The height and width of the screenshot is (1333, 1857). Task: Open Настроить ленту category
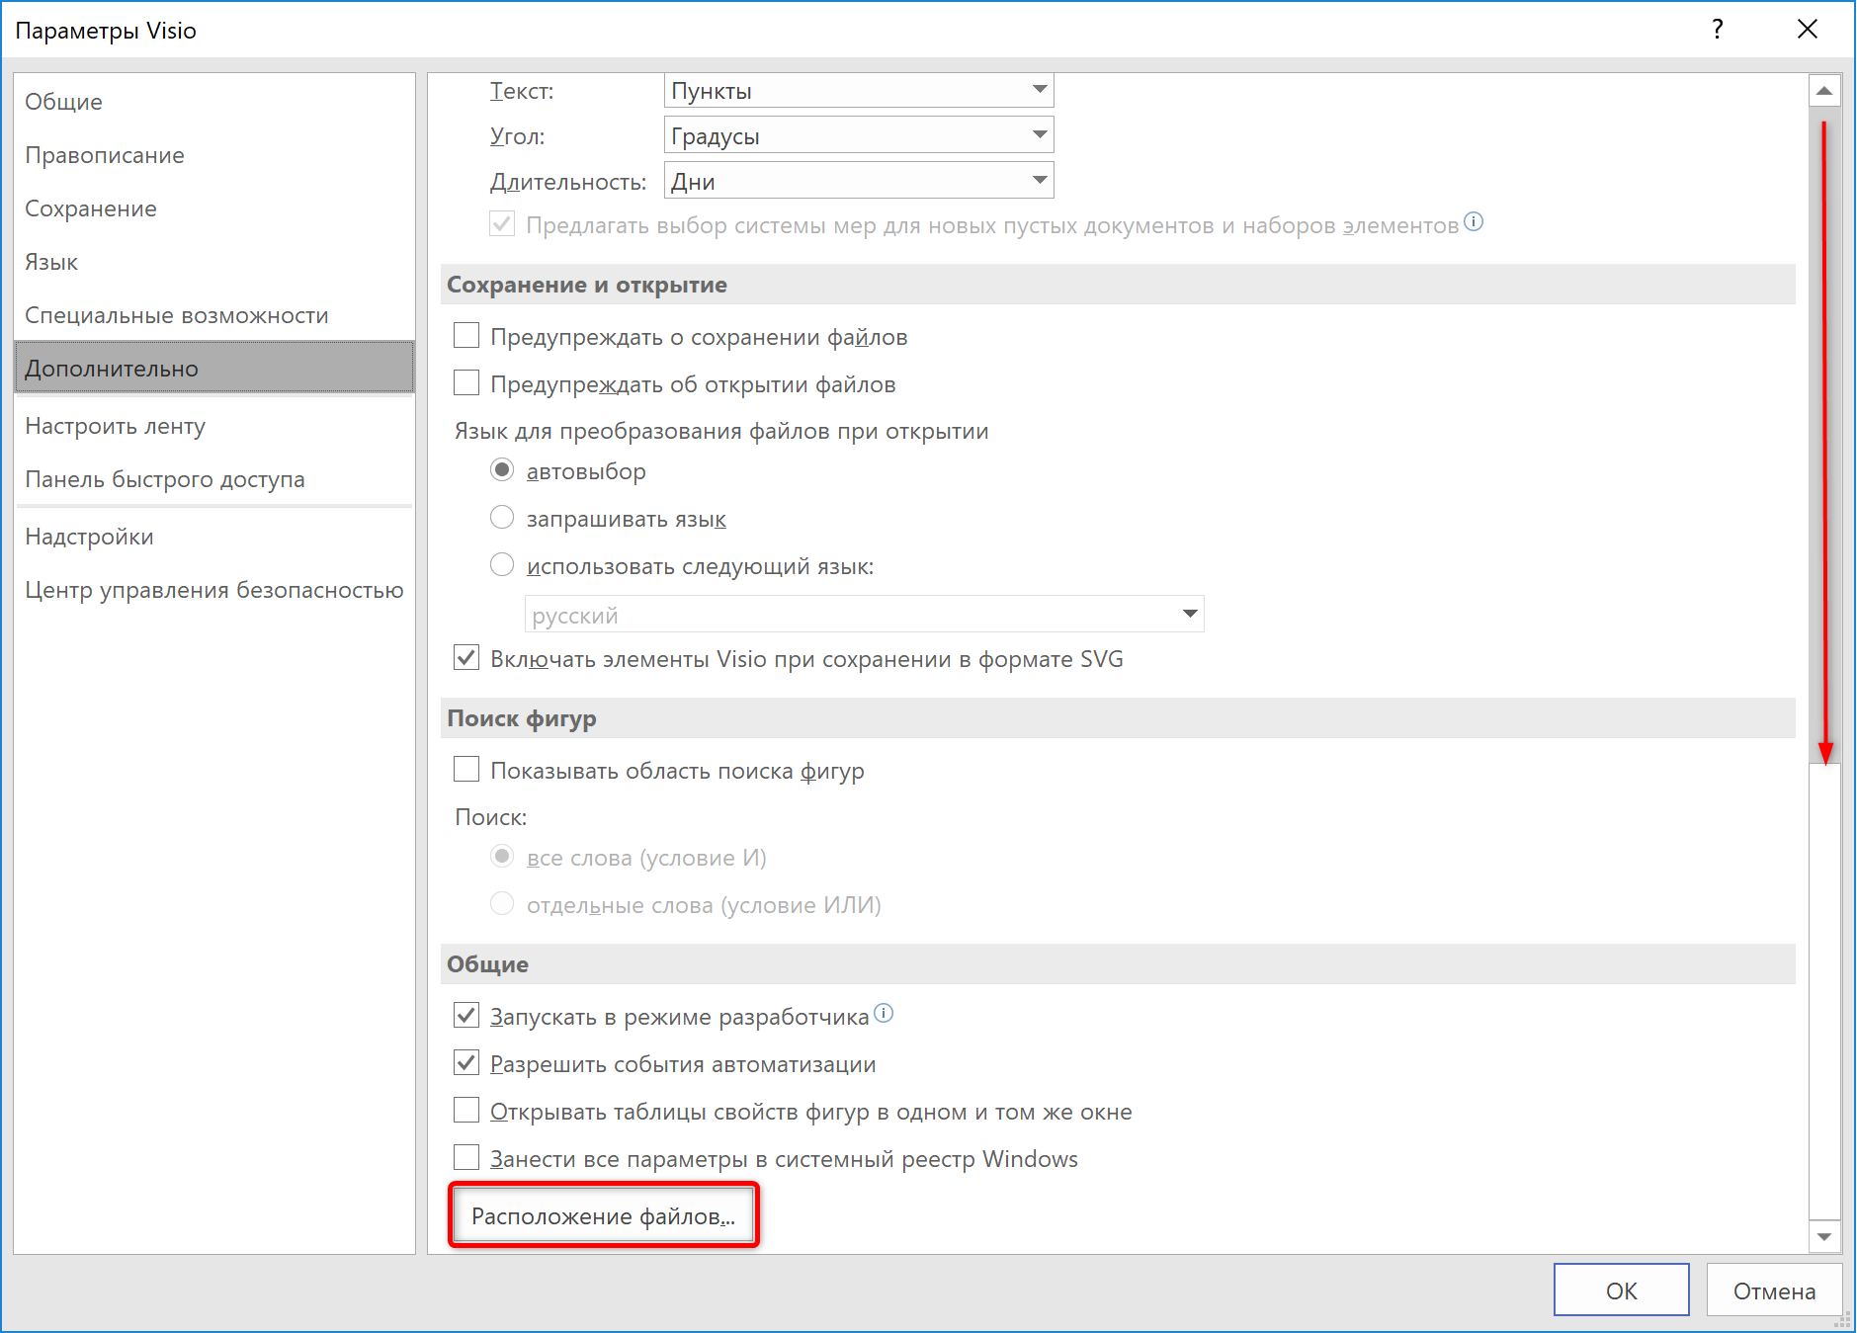pyautogui.click(x=214, y=426)
